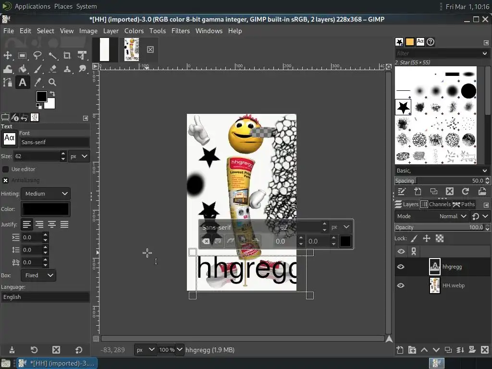Refresh the brushes list
Viewport: 492px width, 369px height.
[x=466, y=191]
